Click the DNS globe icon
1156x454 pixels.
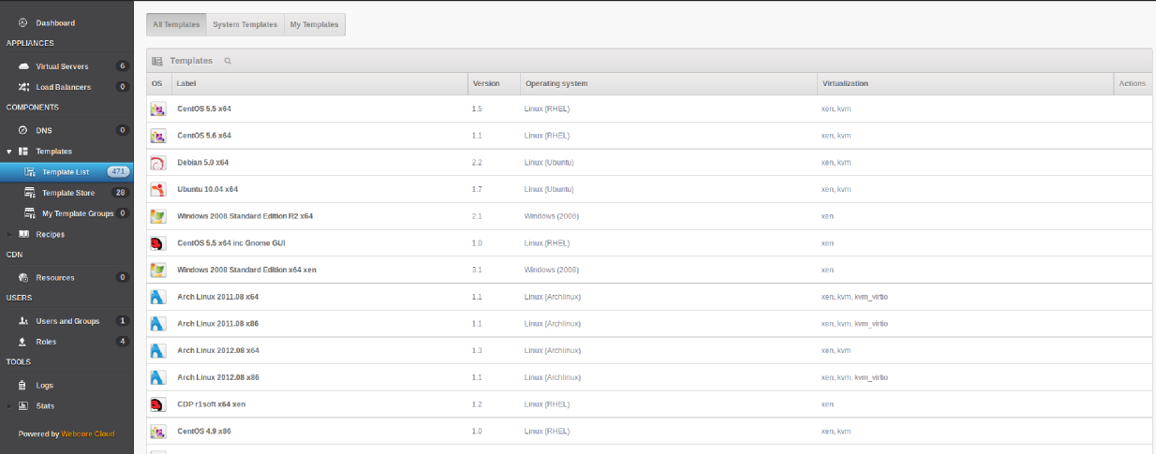pos(22,130)
